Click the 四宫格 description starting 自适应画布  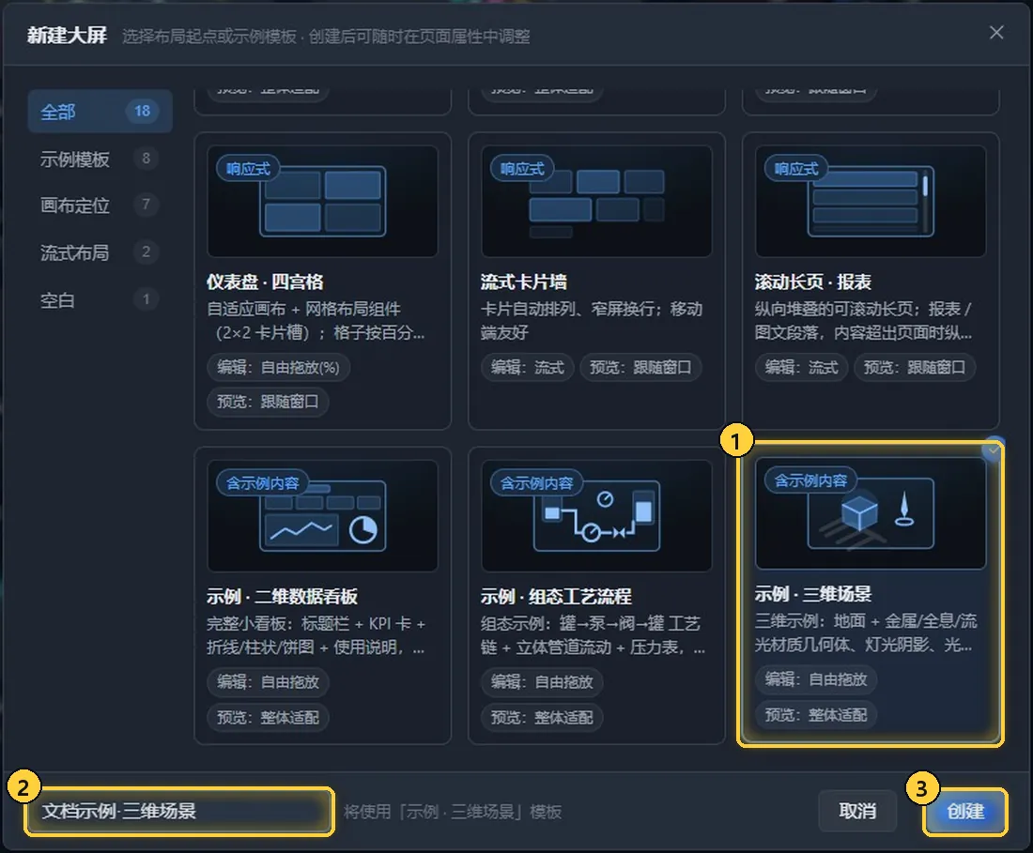click(x=316, y=321)
